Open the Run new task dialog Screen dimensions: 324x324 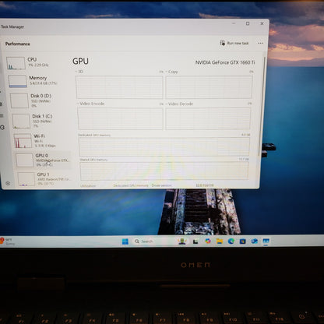point(234,43)
